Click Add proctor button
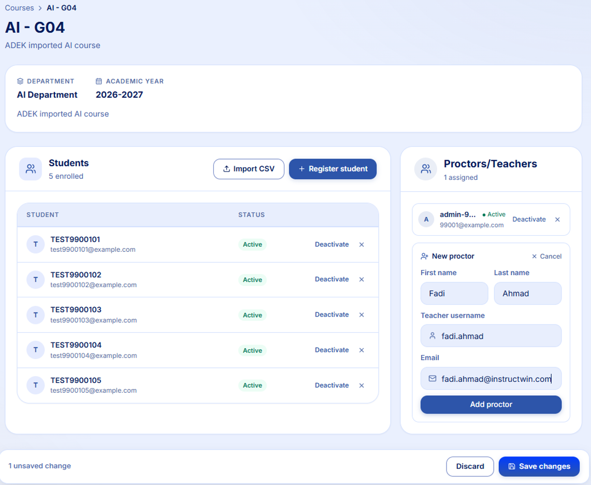The height and width of the screenshot is (485, 591). click(491, 404)
